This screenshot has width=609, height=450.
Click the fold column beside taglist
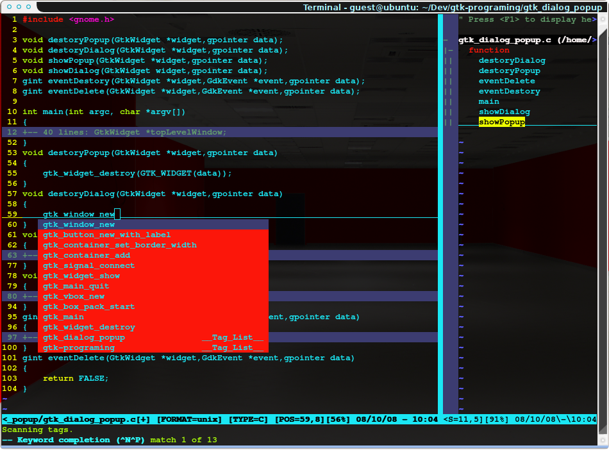tap(451, 214)
